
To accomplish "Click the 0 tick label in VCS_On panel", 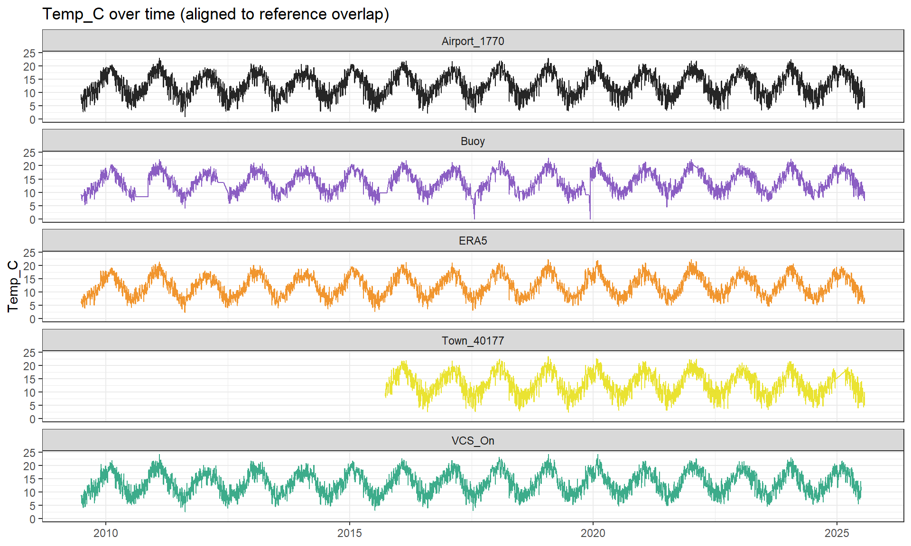I will [32, 519].
